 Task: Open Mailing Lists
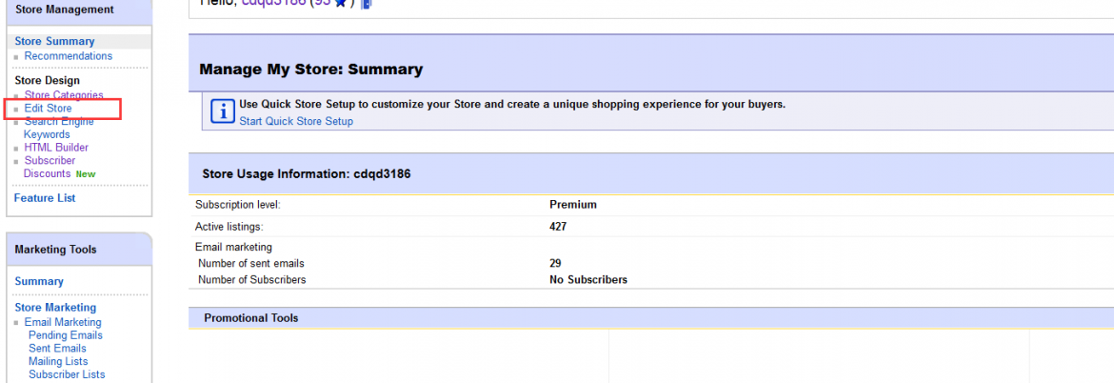click(x=58, y=362)
